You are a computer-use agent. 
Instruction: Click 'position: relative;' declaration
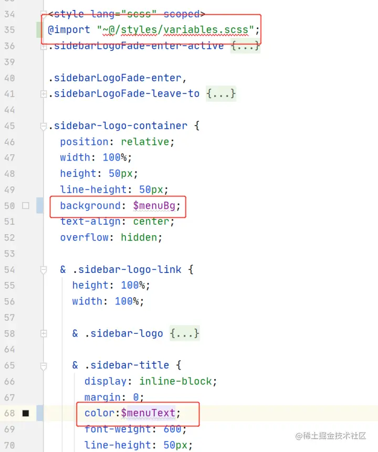pyautogui.click(x=117, y=142)
